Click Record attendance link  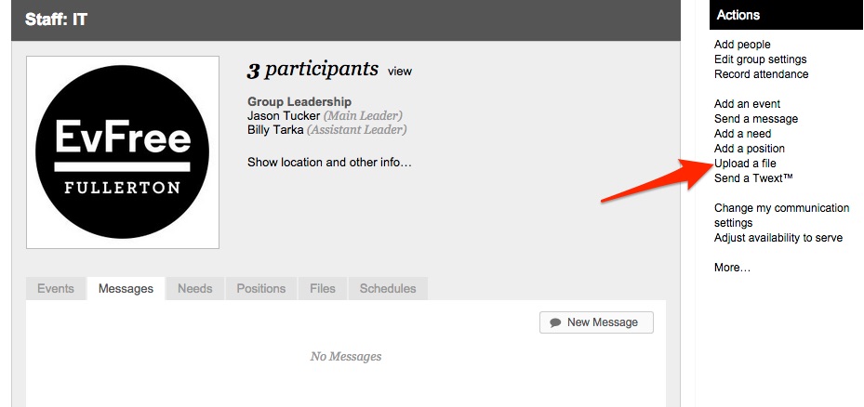point(761,74)
